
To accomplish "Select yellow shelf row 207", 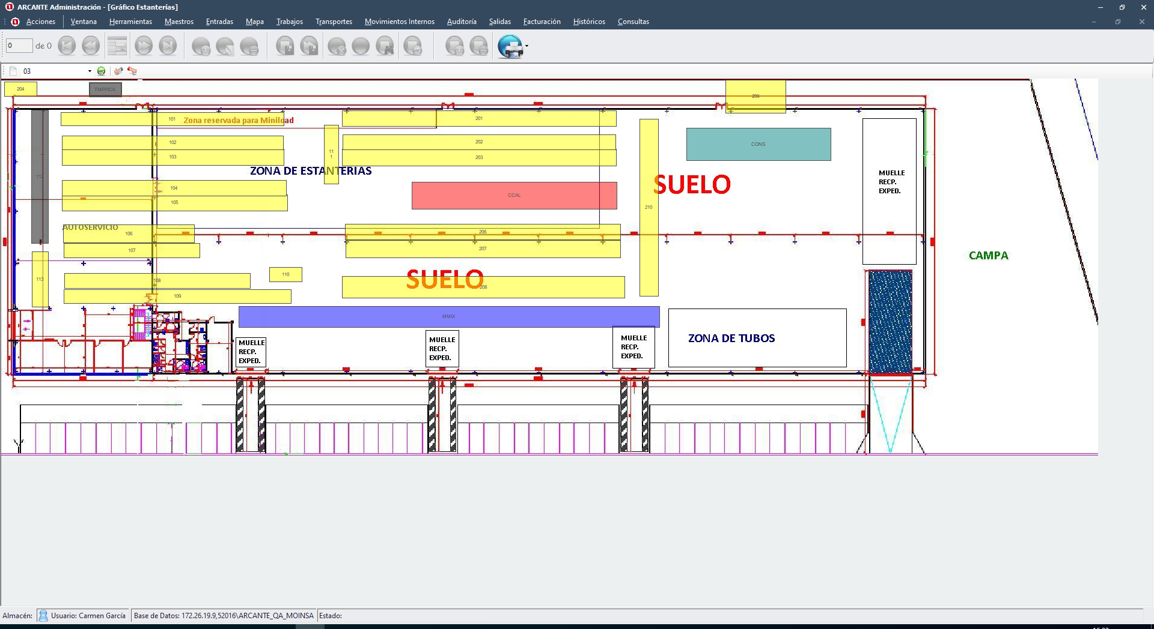I will pos(483,249).
